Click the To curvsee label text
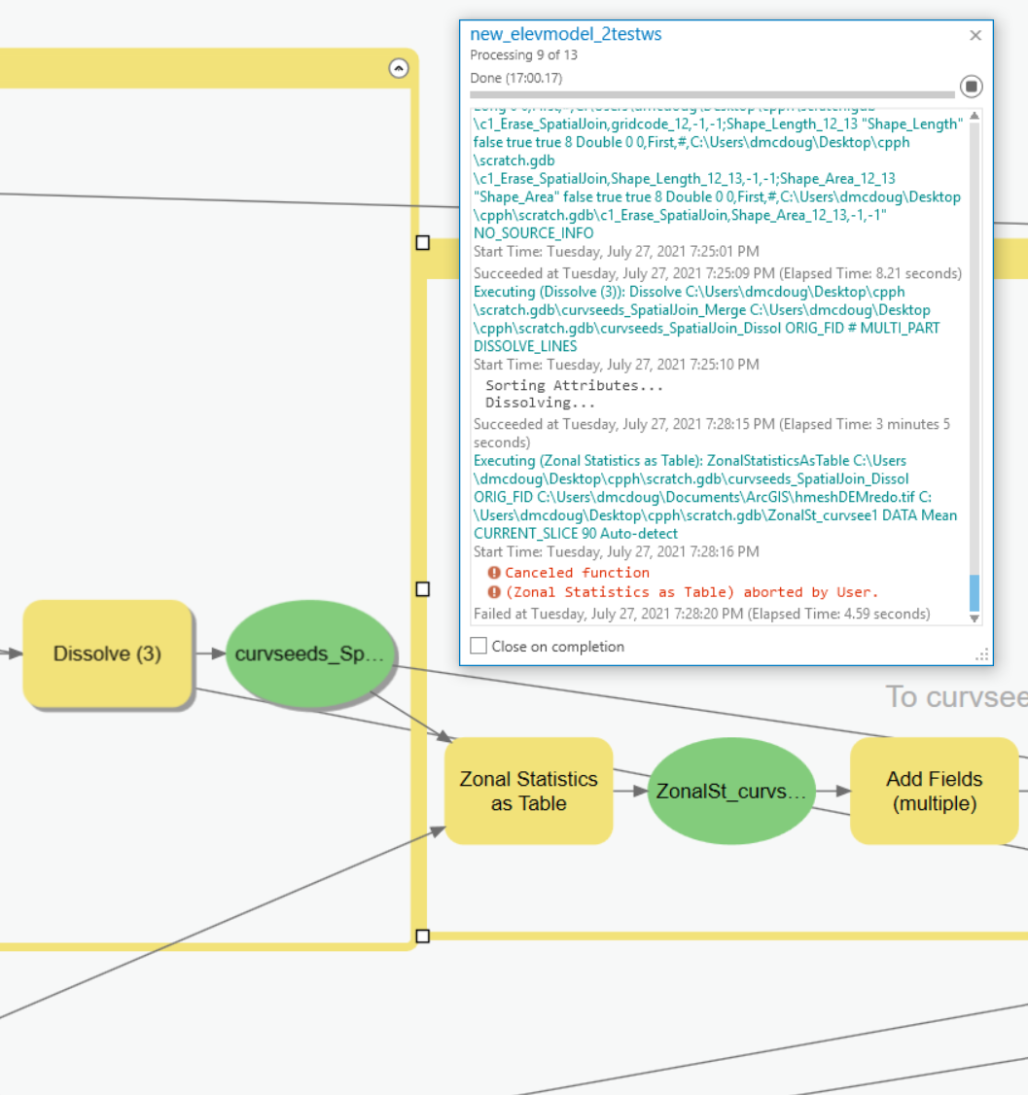Screen dimensions: 1028x1095 956,697
